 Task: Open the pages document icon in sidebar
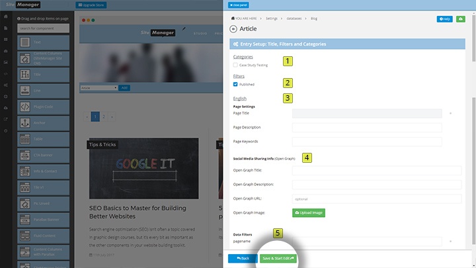point(6,28)
